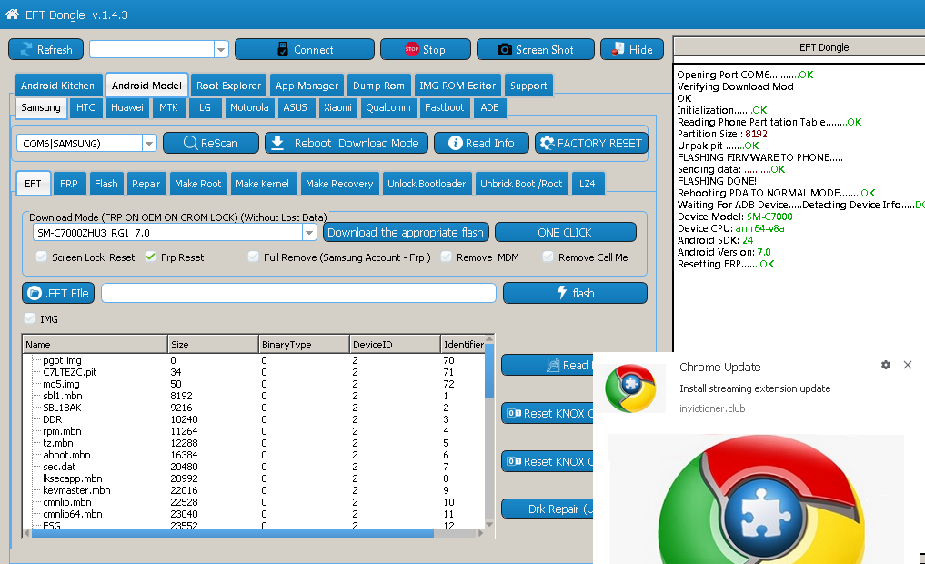Click the home icon in title bar

click(x=13, y=15)
